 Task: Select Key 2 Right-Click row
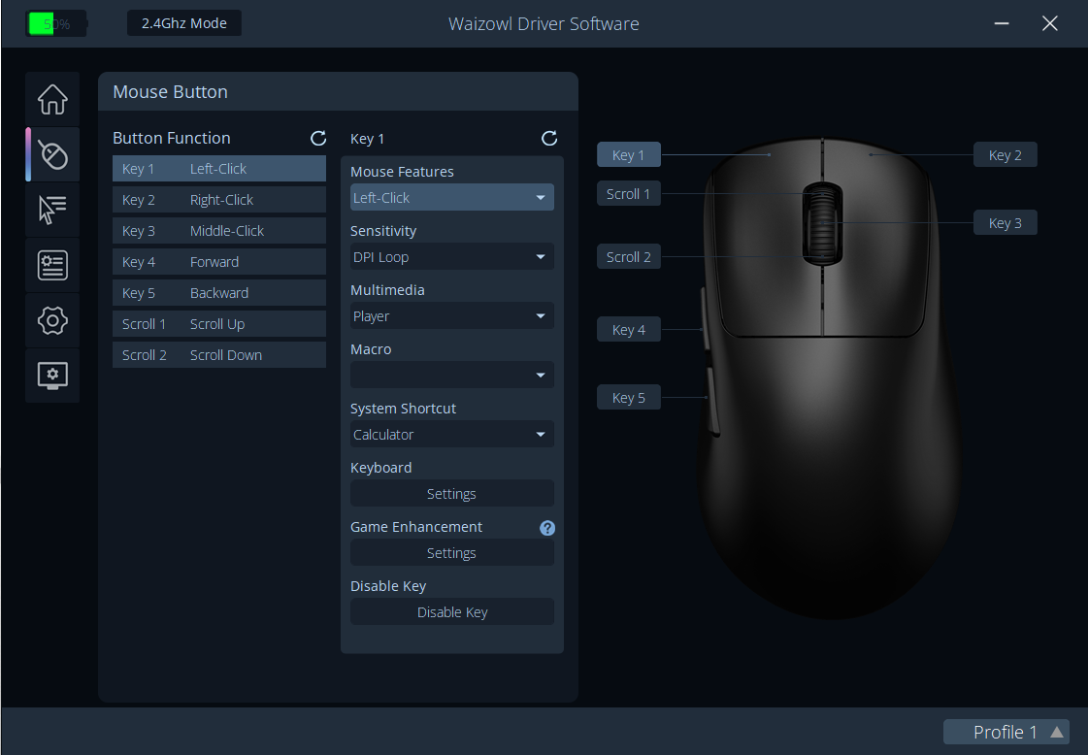click(x=219, y=200)
